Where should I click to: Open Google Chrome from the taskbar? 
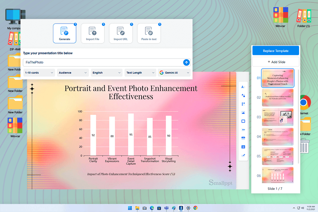point(196,208)
